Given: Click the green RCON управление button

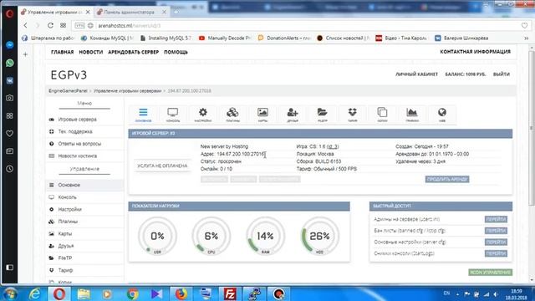Looking at the screenshot, I should [491, 273].
